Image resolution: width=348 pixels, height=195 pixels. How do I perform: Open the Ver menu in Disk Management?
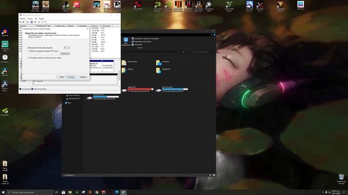click(x=36, y=19)
